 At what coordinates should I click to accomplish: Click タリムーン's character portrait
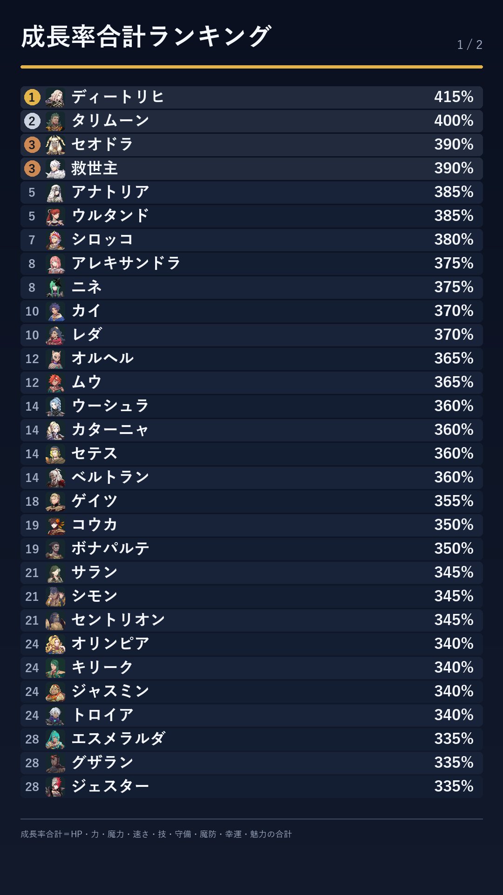[x=55, y=121]
